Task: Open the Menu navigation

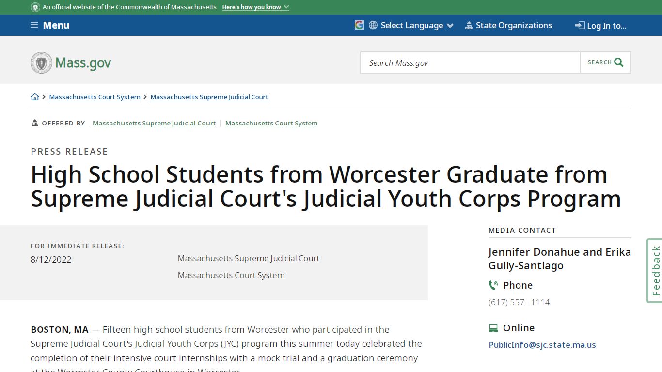Action: [x=50, y=25]
